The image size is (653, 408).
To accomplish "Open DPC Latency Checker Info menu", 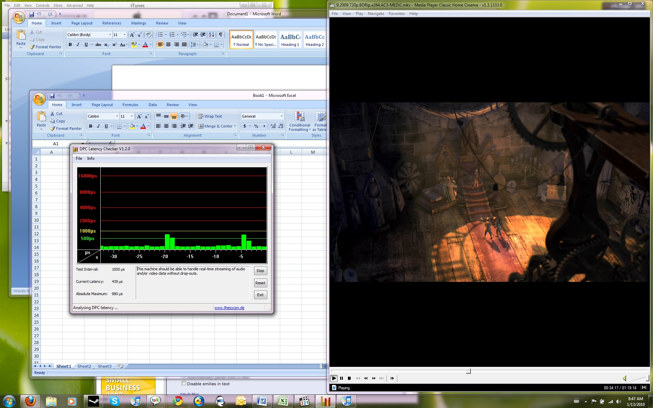I will (x=90, y=158).
